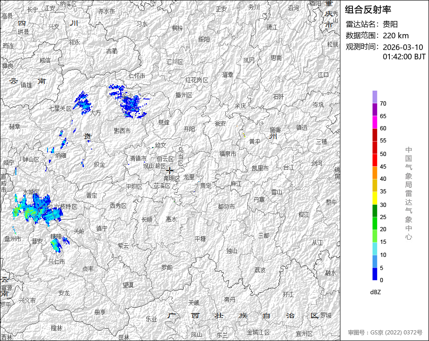Click the 兴义市 map label

click(27, 300)
